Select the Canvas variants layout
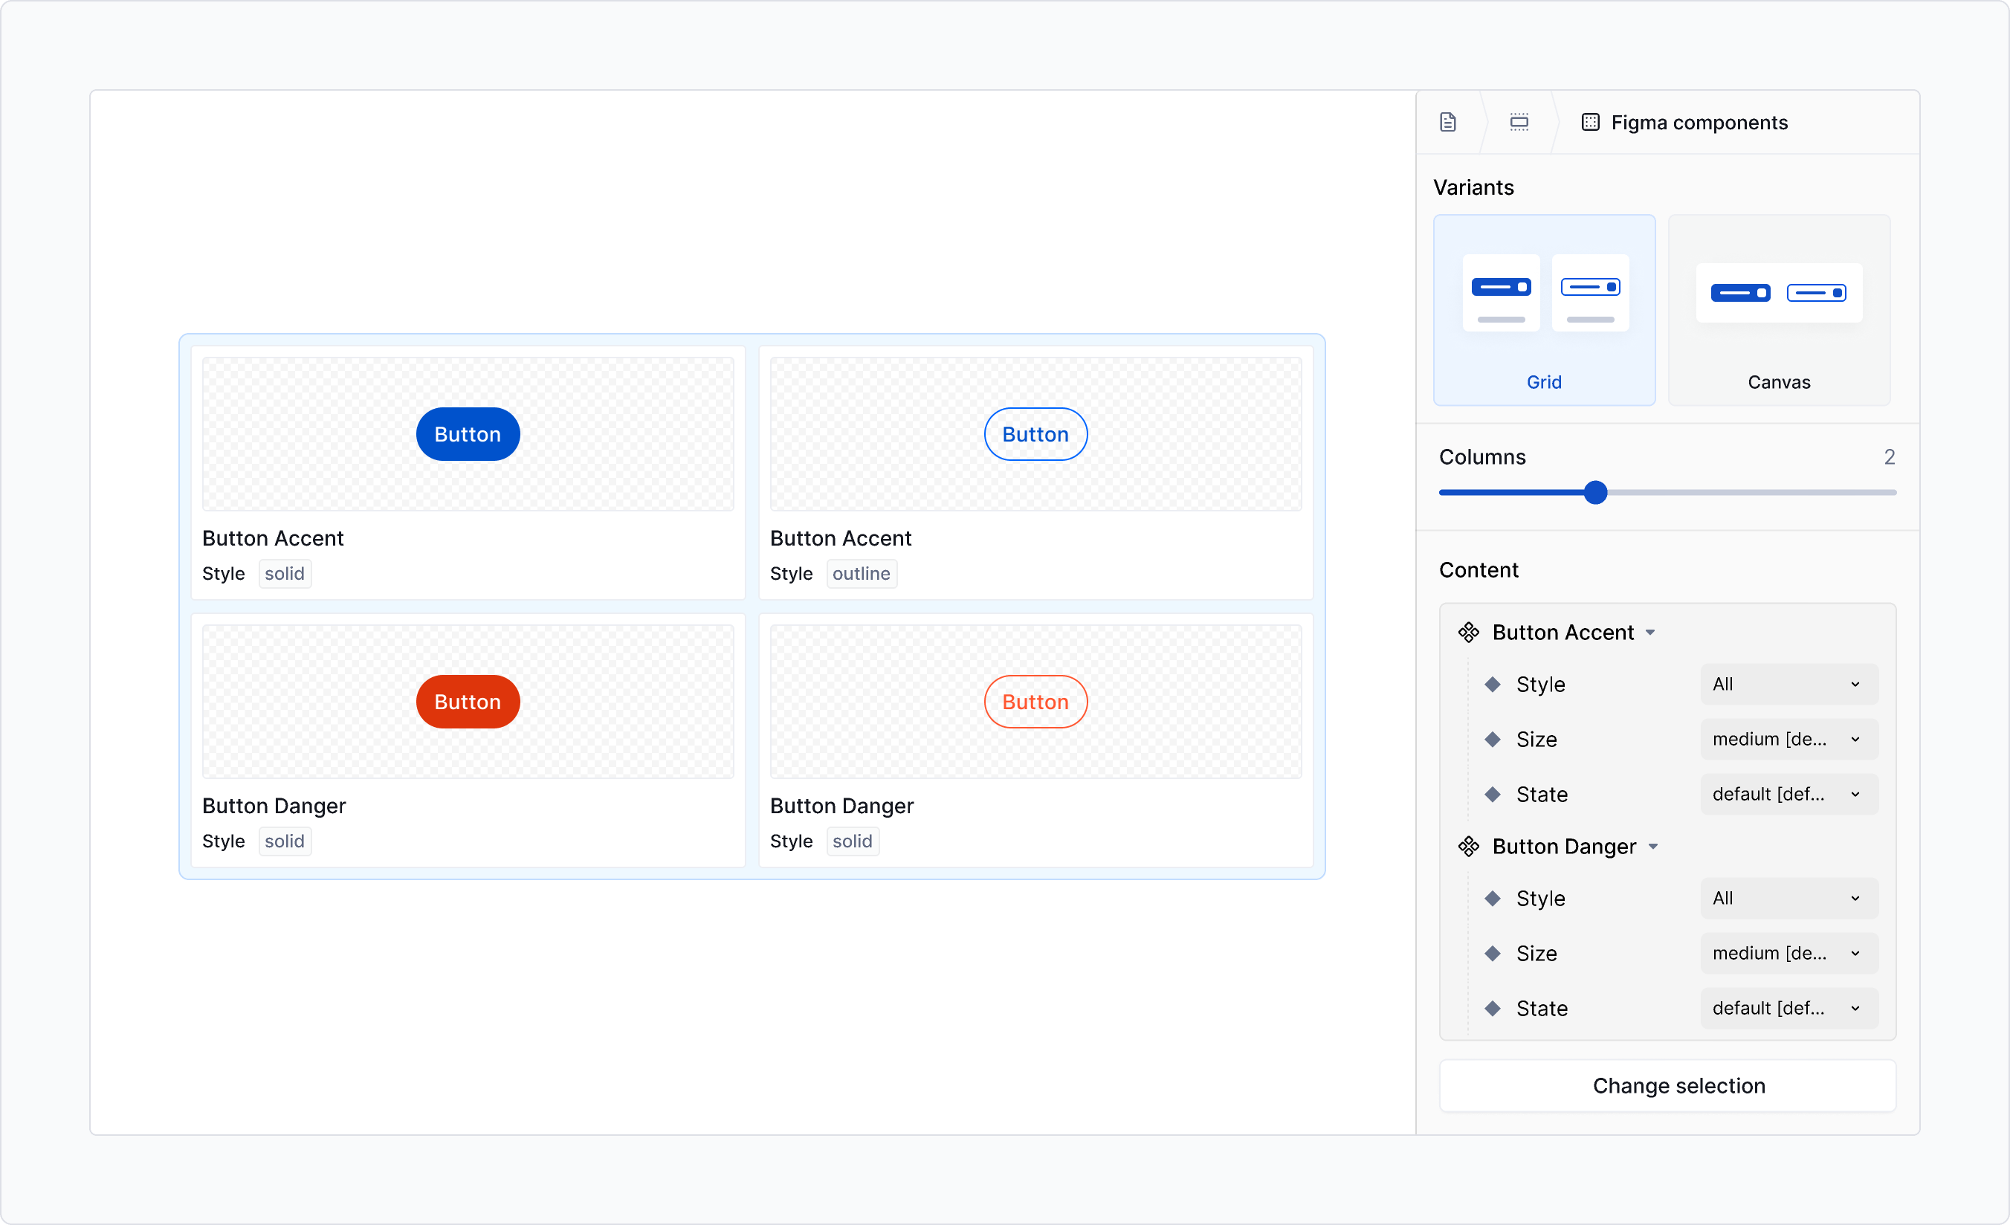 pyautogui.click(x=1778, y=310)
